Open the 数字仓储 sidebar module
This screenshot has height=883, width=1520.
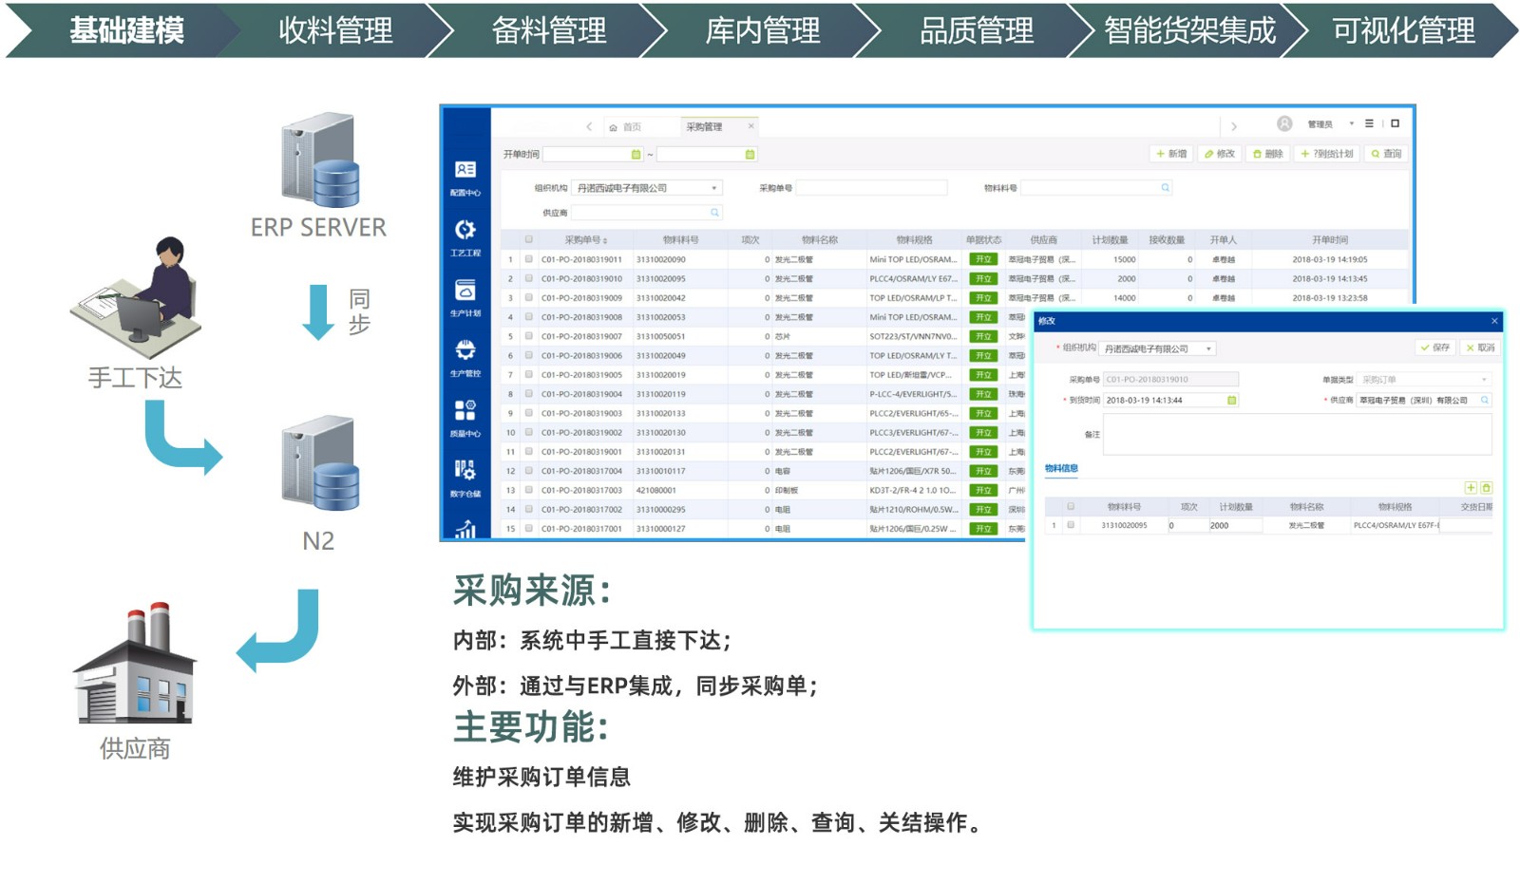point(465,476)
